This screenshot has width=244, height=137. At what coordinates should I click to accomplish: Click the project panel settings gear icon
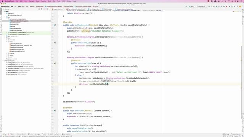[47, 9]
